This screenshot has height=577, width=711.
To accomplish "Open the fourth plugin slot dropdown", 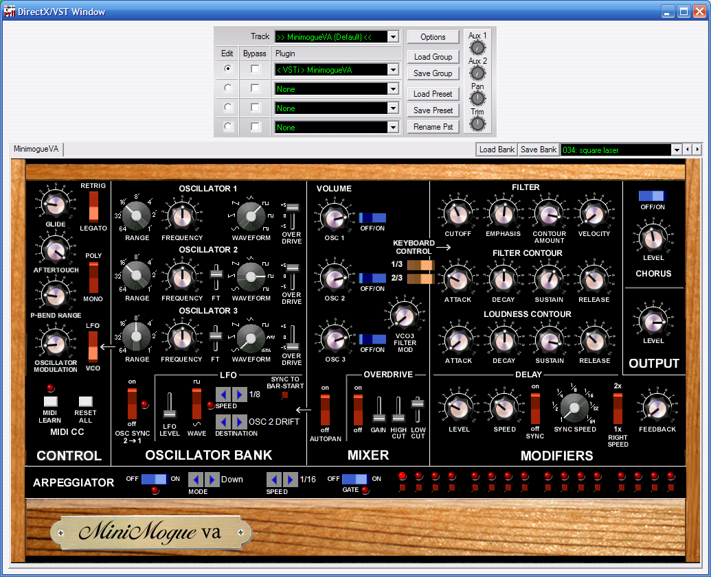I will click(393, 127).
